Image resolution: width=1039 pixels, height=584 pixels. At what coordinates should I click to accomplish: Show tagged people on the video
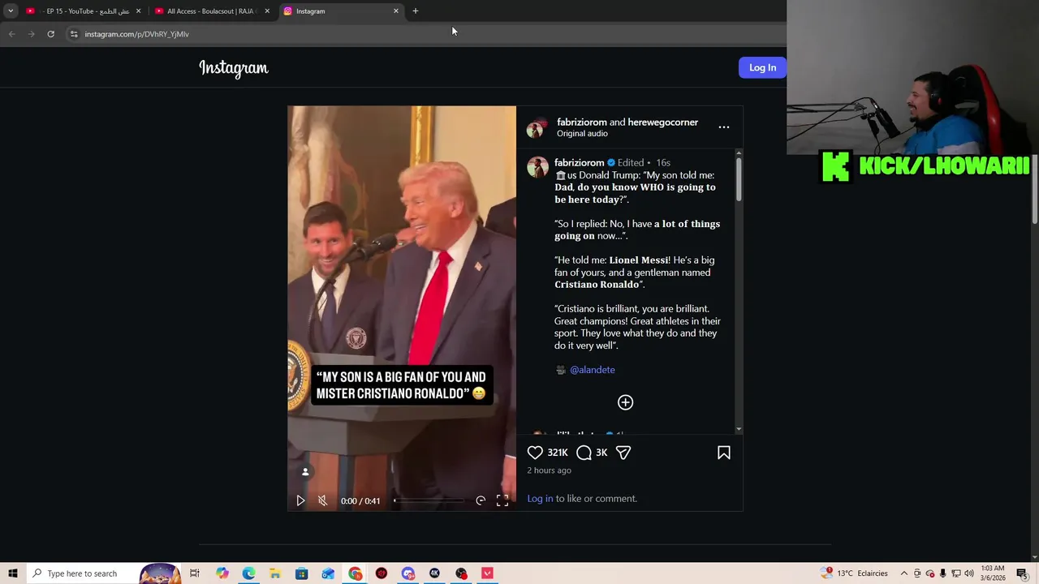[305, 472]
